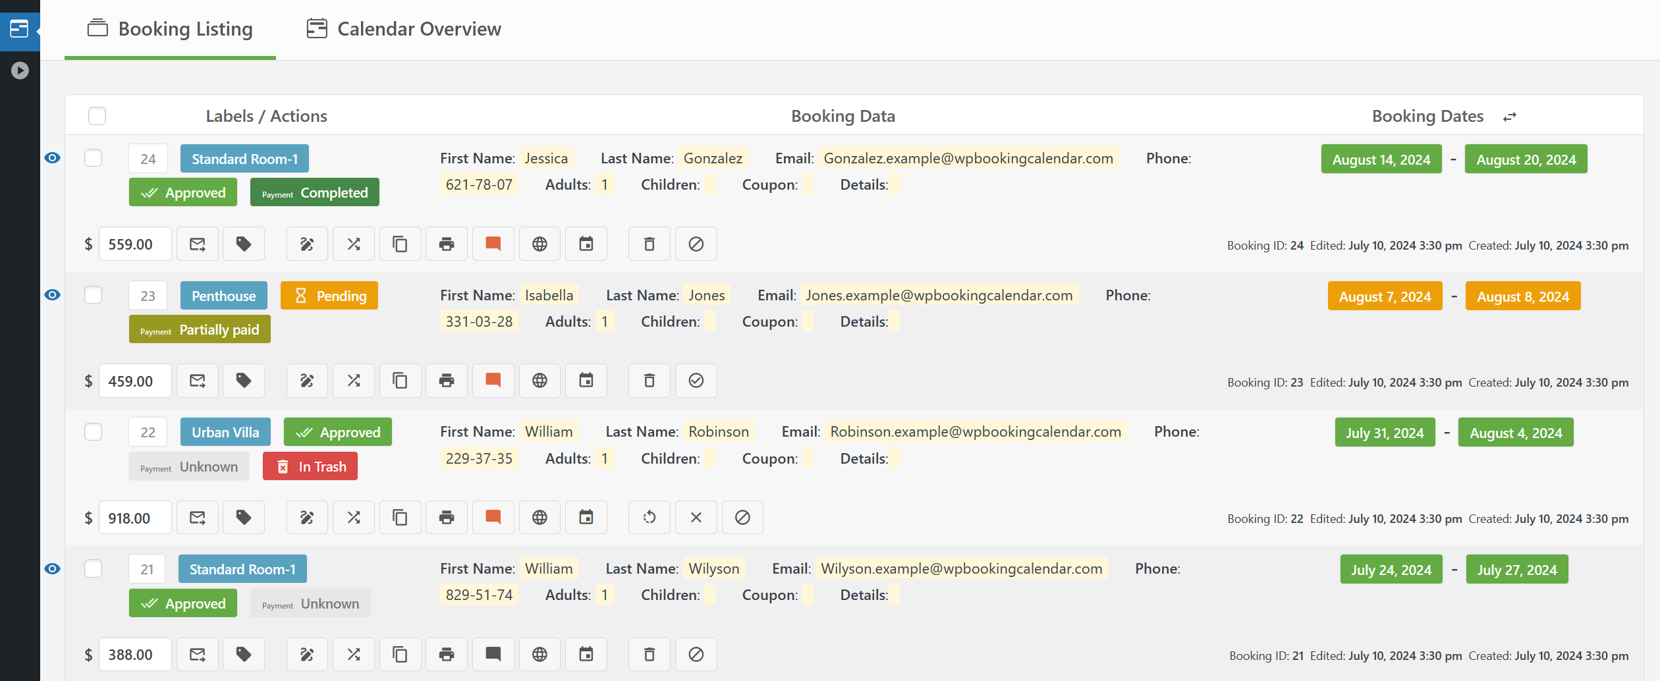
Task: Delete booking 21 using the trash icon
Action: click(x=649, y=654)
